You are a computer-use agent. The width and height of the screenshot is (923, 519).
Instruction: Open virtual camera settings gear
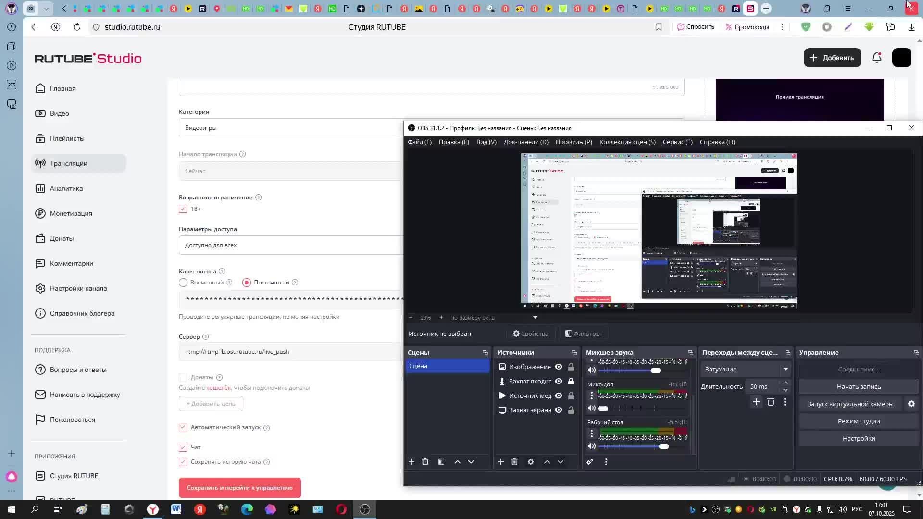click(911, 404)
